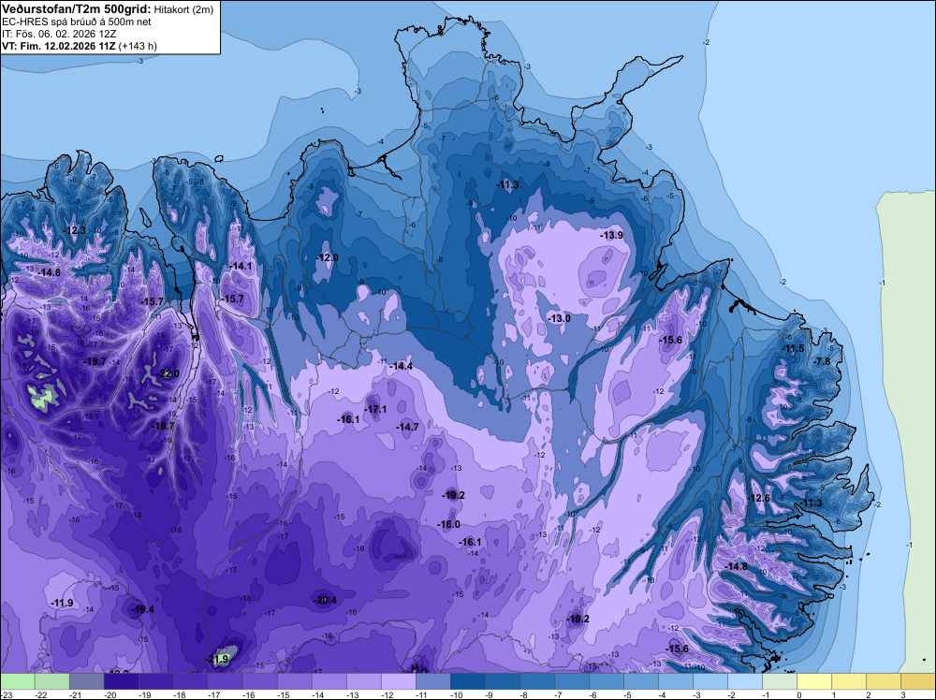Select the -10 legend color swatch

coord(467,681)
